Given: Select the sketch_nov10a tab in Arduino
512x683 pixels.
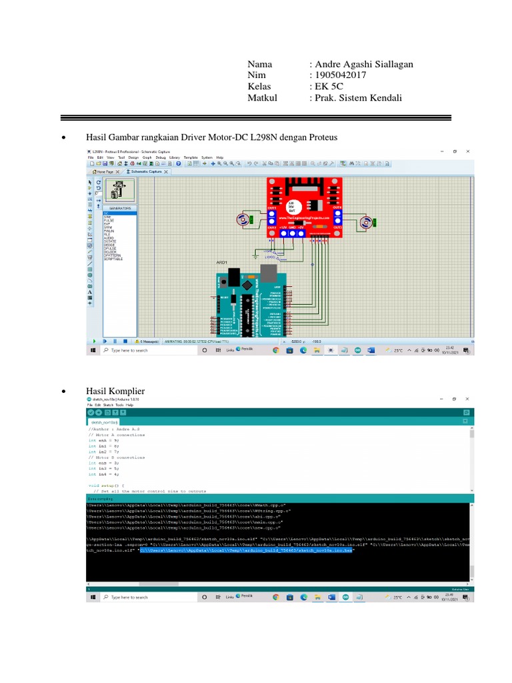Looking at the screenshot, I should click(x=103, y=422).
